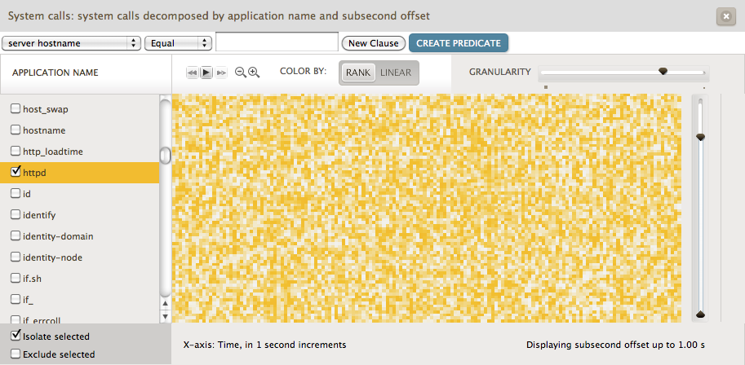Click the Granularity slider handle
Viewport: 745px width, 365px height.
pos(663,72)
